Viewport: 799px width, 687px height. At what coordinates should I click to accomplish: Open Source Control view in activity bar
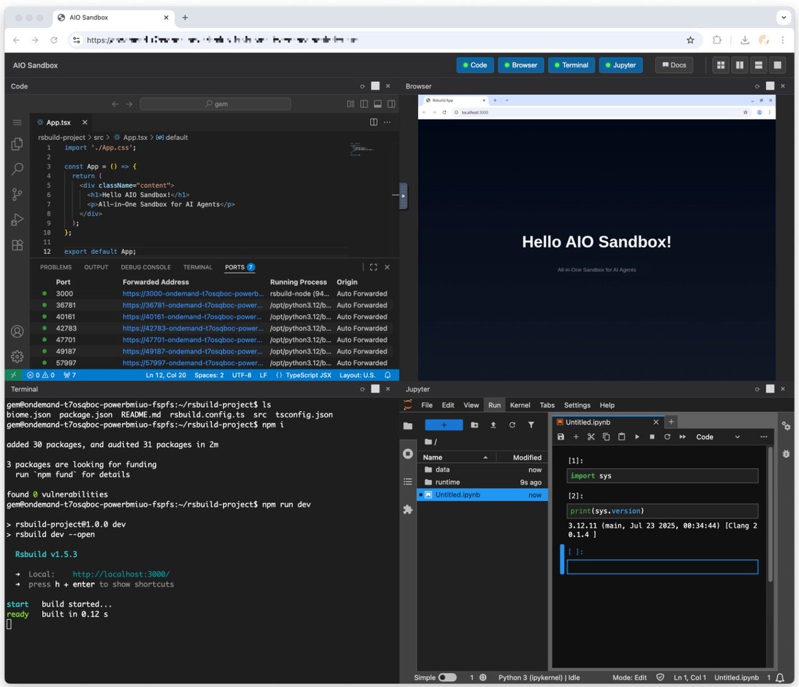[x=17, y=195]
